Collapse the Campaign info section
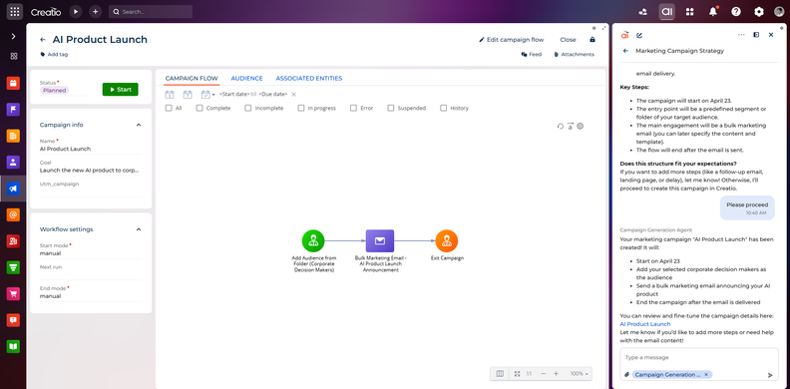The width and height of the screenshot is (790, 389). click(139, 125)
